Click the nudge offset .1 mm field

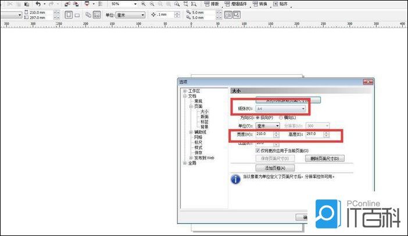[x=166, y=15]
